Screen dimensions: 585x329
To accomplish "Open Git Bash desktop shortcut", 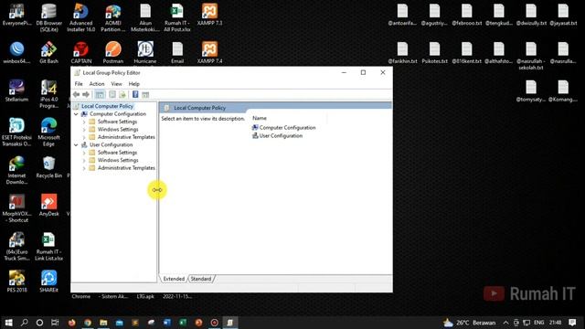I will [48, 53].
